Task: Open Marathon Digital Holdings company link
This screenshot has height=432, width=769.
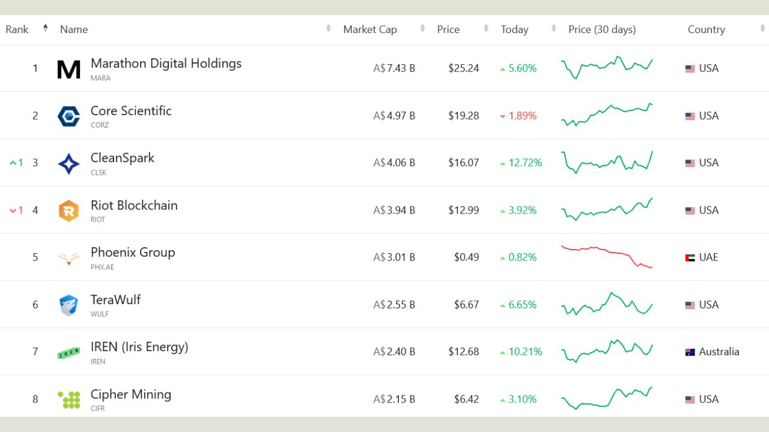Action: click(166, 64)
